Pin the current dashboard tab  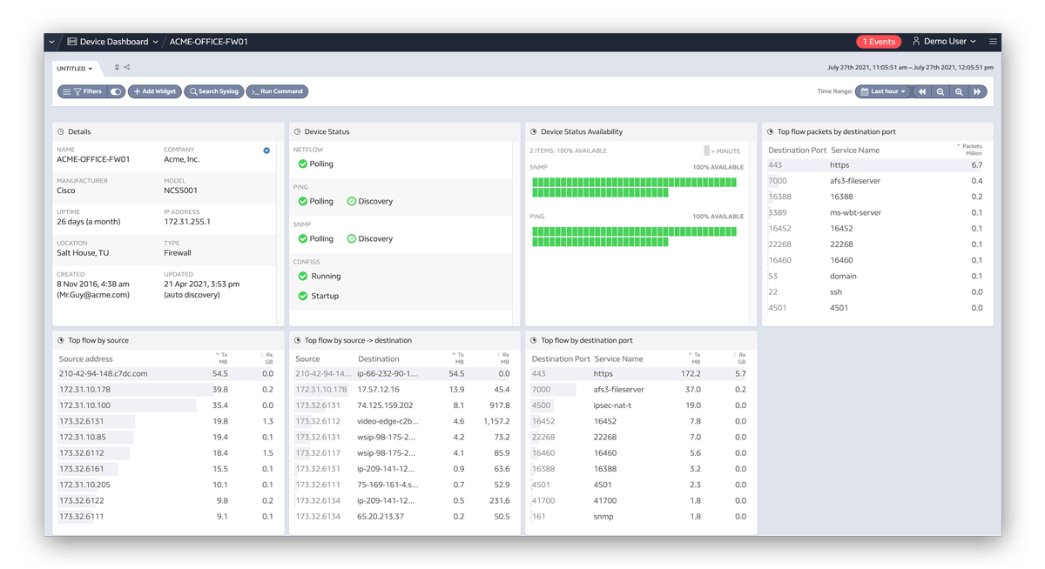[117, 68]
